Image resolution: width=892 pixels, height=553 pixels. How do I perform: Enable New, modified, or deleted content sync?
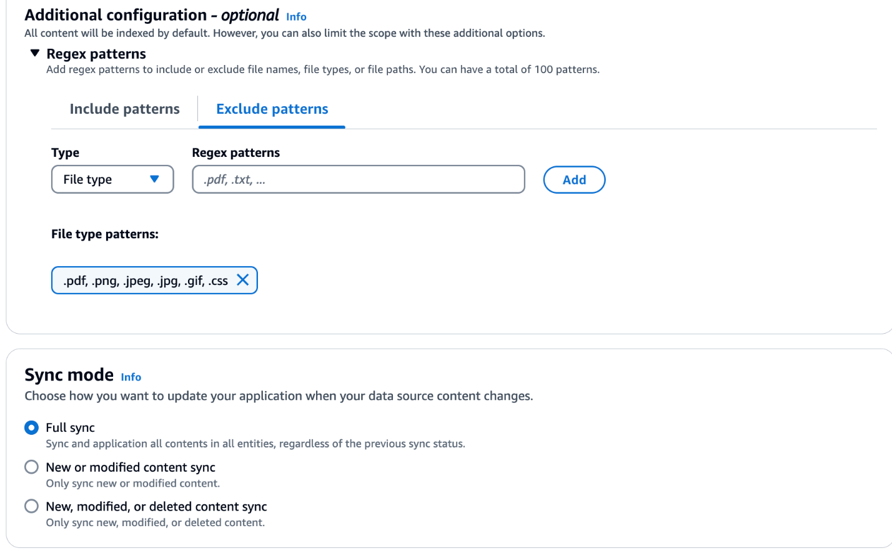click(x=31, y=506)
